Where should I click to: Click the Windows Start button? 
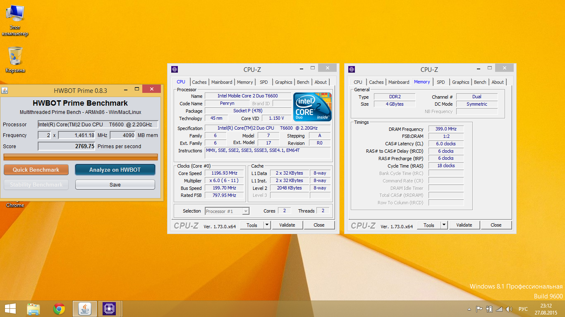coord(10,309)
